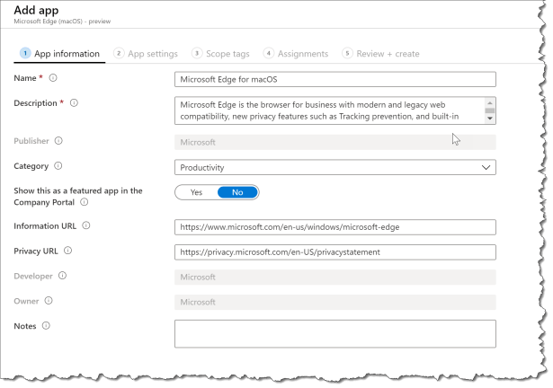The width and height of the screenshot is (553, 388).
Task: Open the Category Productivity dropdown
Action: point(335,167)
